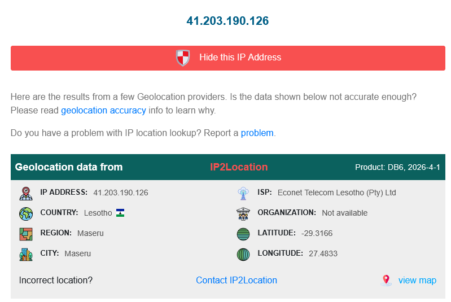Click the City buildings icon
Image resolution: width=451 pixels, height=302 pixels.
(26, 254)
